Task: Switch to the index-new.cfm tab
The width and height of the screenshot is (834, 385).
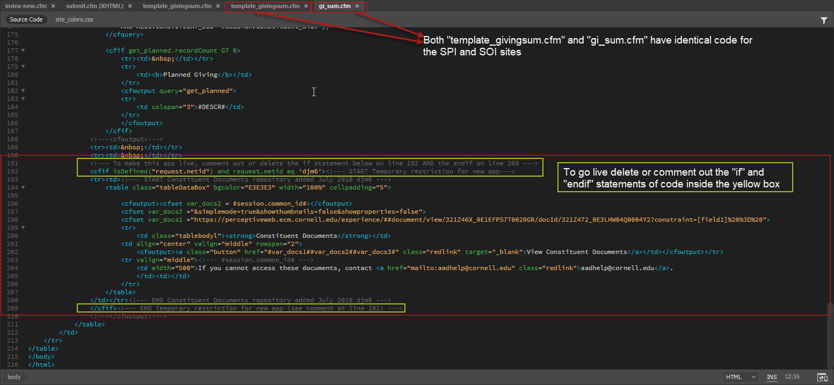Action: coord(25,6)
